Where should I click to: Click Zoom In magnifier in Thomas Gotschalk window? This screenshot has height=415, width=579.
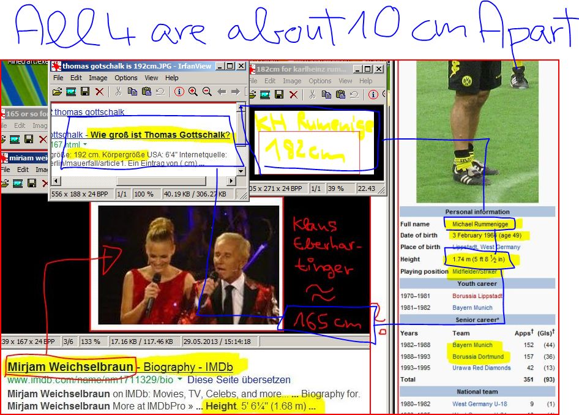point(193,92)
